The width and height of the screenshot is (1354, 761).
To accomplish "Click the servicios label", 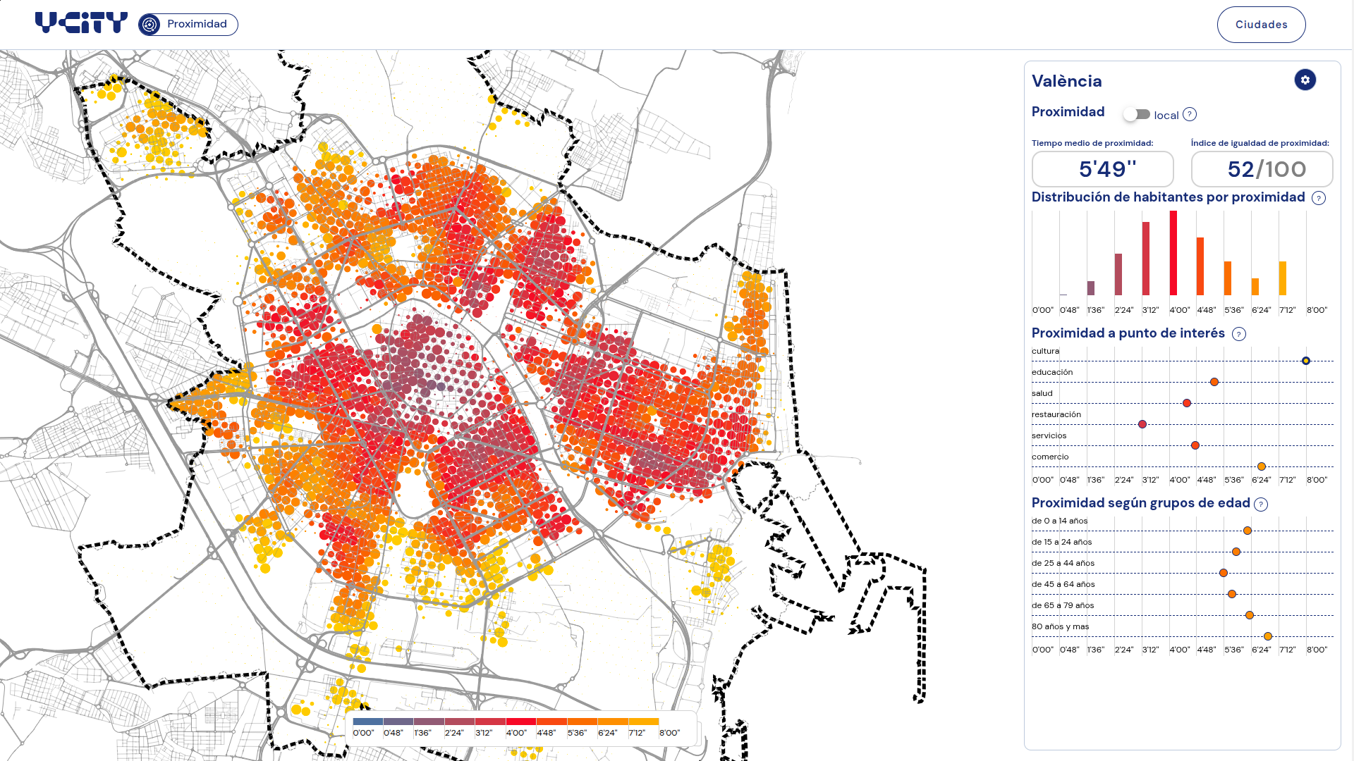I will 1049,435.
